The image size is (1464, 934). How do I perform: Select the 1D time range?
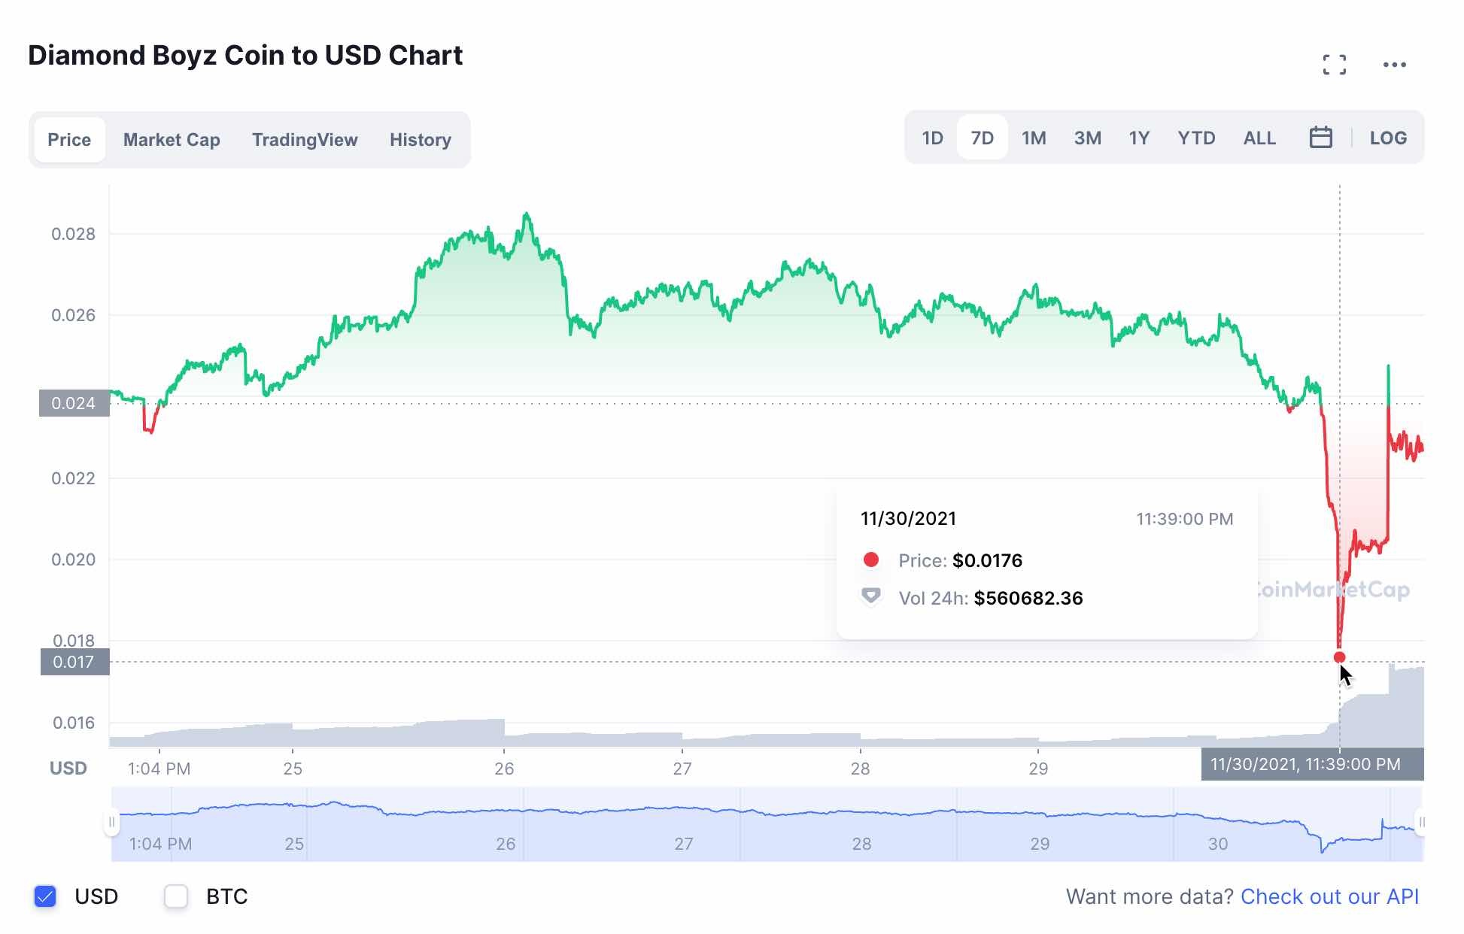point(932,138)
